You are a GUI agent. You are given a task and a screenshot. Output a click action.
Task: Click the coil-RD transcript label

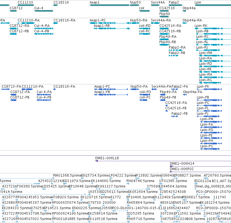click(145, 26)
